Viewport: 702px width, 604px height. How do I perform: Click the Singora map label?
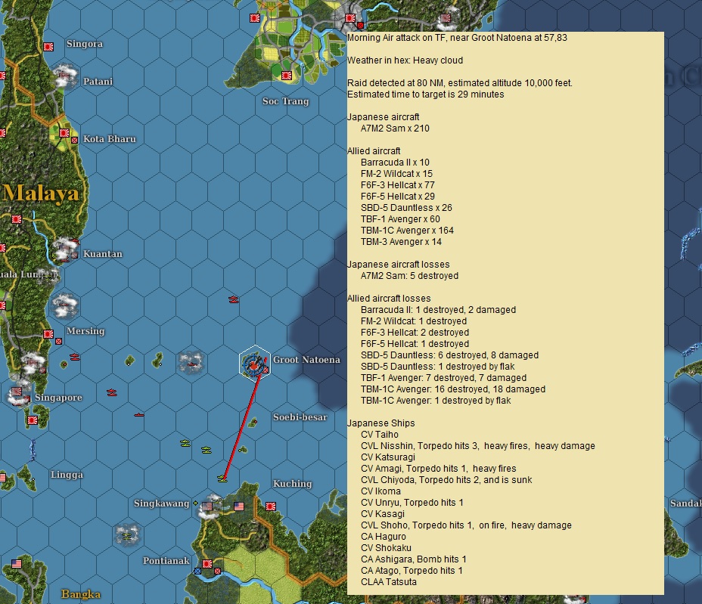[85, 44]
